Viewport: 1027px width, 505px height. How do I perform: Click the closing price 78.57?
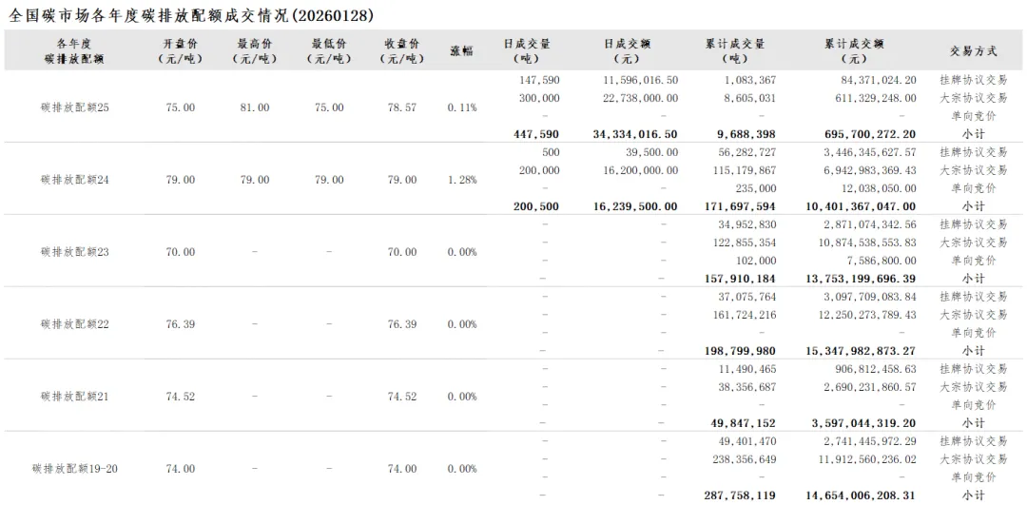click(x=401, y=107)
